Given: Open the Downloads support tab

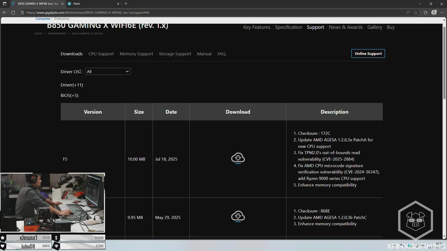Looking at the screenshot, I should coord(72,54).
